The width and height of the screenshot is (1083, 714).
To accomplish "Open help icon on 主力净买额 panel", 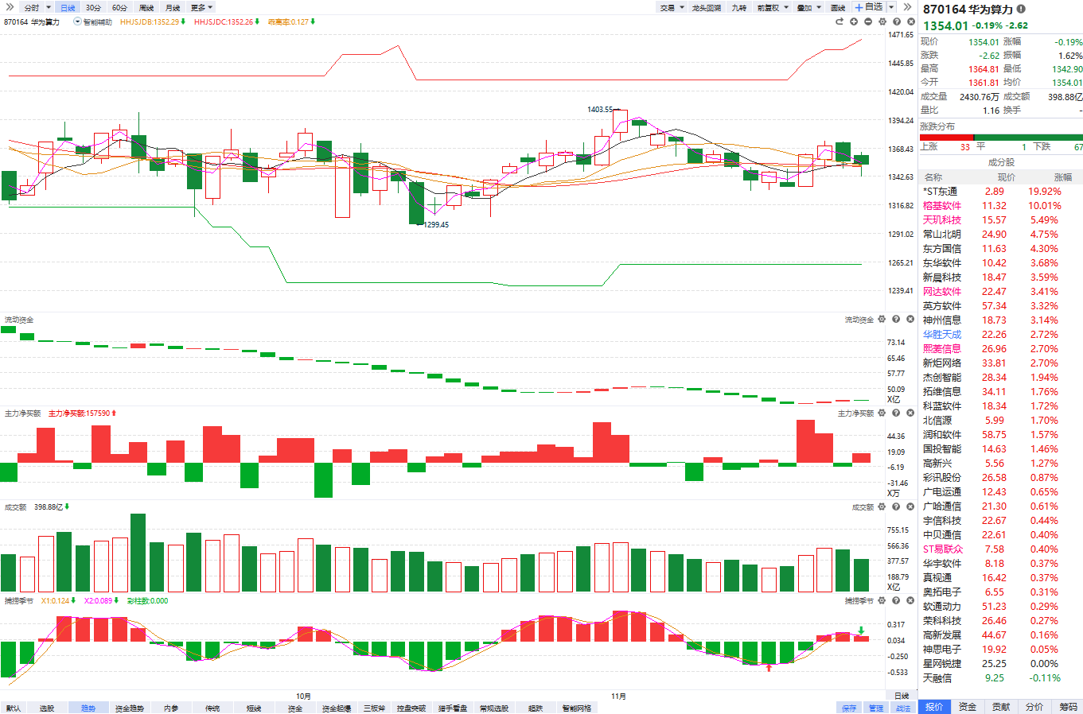I will pyautogui.click(x=896, y=413).
